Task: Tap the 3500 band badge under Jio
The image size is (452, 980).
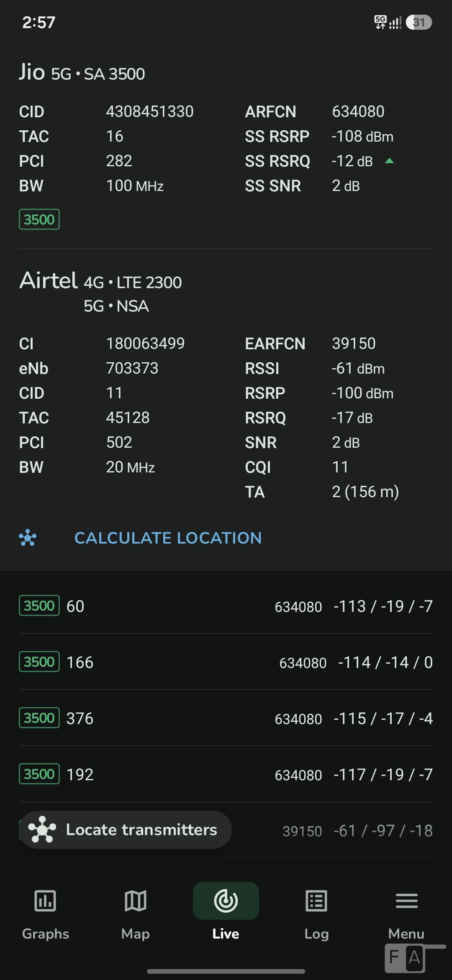Action: (x=39, y=219)
